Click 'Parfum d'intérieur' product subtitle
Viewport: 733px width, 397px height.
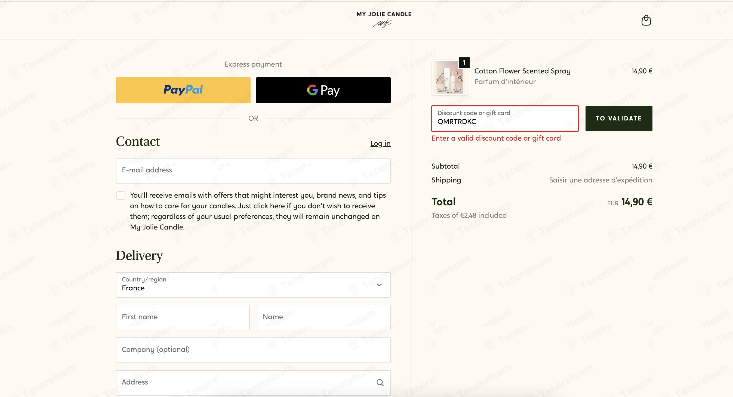[505, 82]
